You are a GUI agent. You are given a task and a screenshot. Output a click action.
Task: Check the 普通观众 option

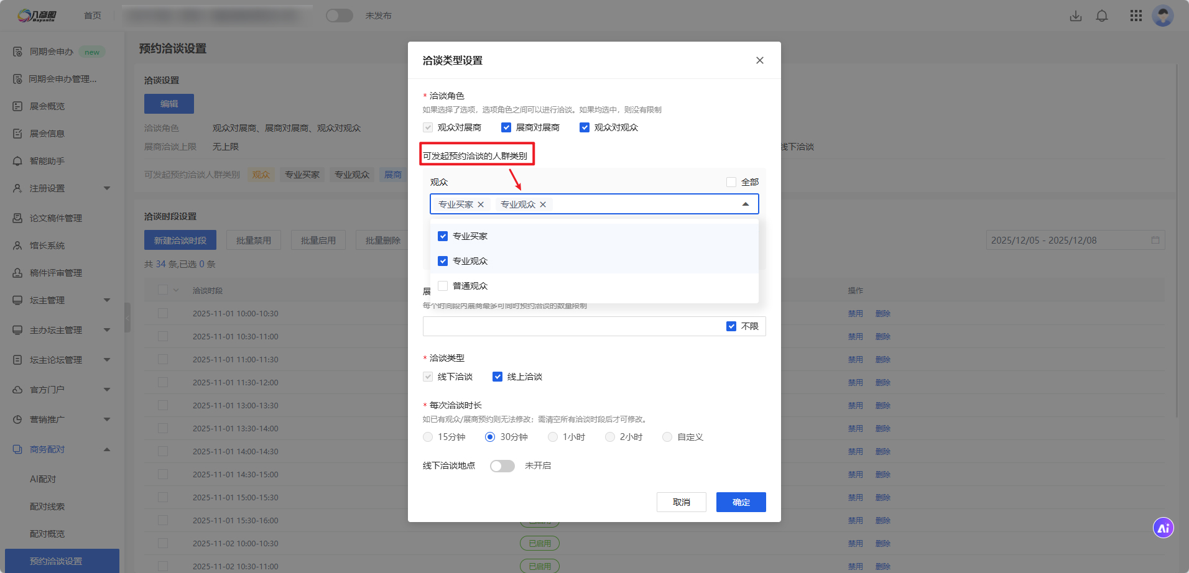tap(443, 286)
